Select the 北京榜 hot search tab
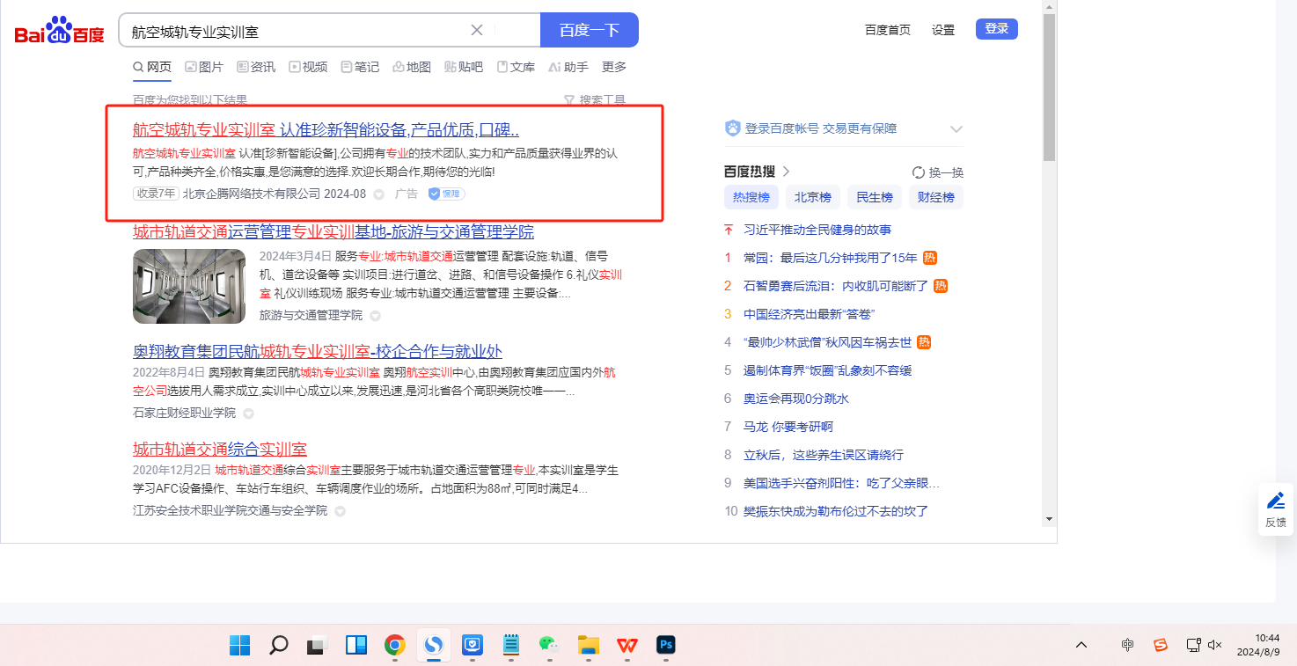Image resolution: width=1297 pixels, height=666 pixels. pyautogui.click(x=813, y=197)
